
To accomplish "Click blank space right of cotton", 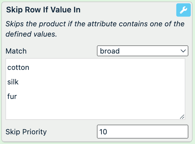I will pyautogui.click(x=106, y=67).
